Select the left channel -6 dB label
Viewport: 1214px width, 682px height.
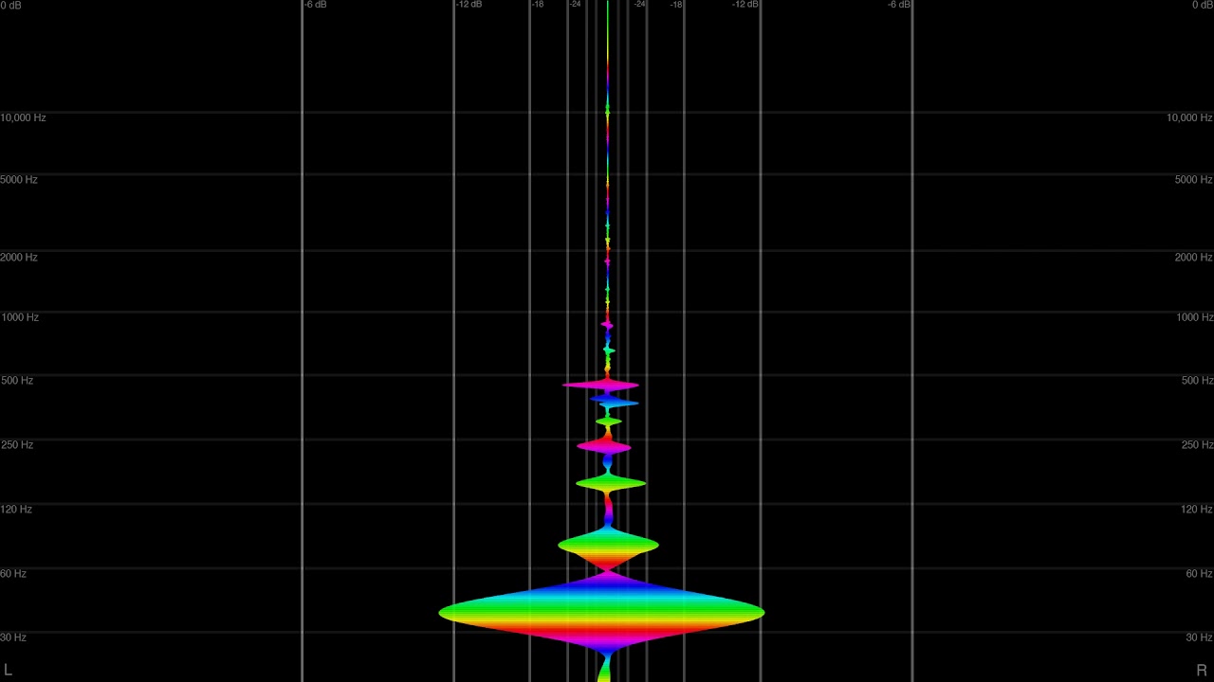(x=316, y=5)
